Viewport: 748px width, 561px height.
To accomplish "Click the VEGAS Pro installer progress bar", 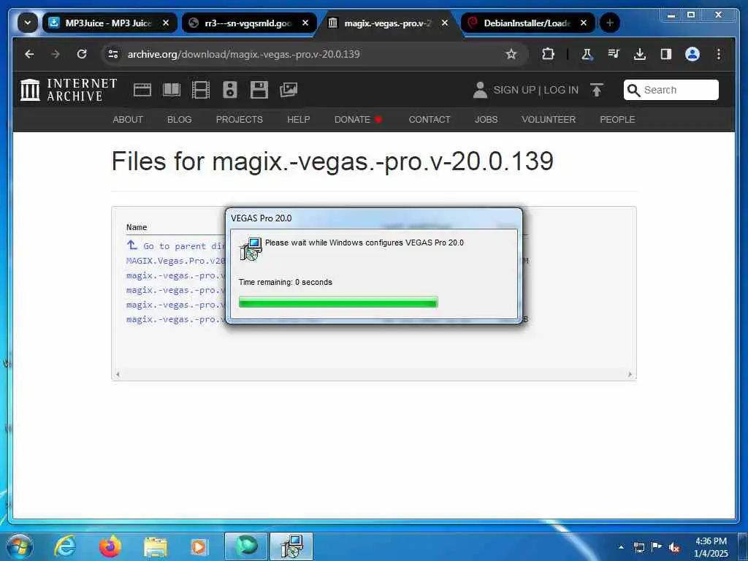I will (338, 302).
